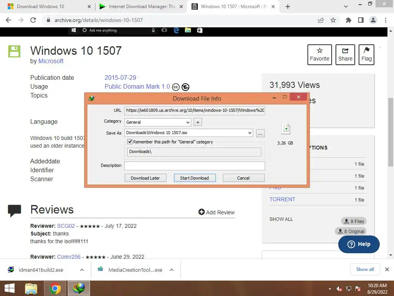This screenshot has height=296, width=394.
Task: Click Show all downloads
Action: (365, 269)
